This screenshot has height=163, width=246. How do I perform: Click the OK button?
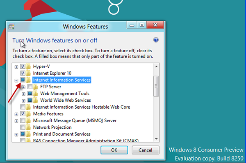point(114,150)
